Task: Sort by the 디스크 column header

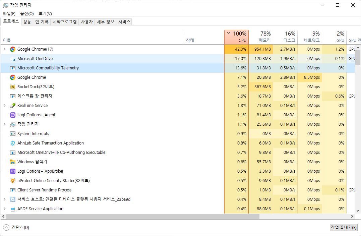Action: (285, 37)
